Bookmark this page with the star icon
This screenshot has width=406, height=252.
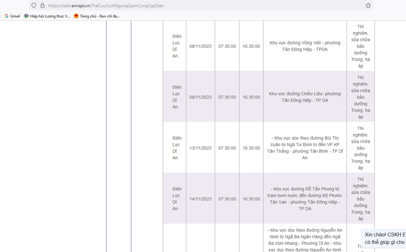(x=368, y=6)
